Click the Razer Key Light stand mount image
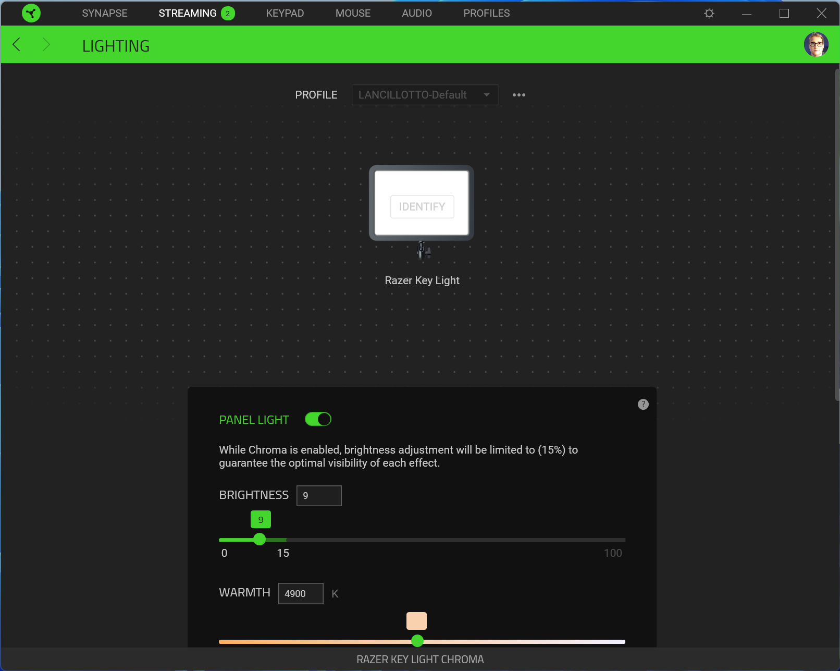Screen dimensions: 840x671 424,250
